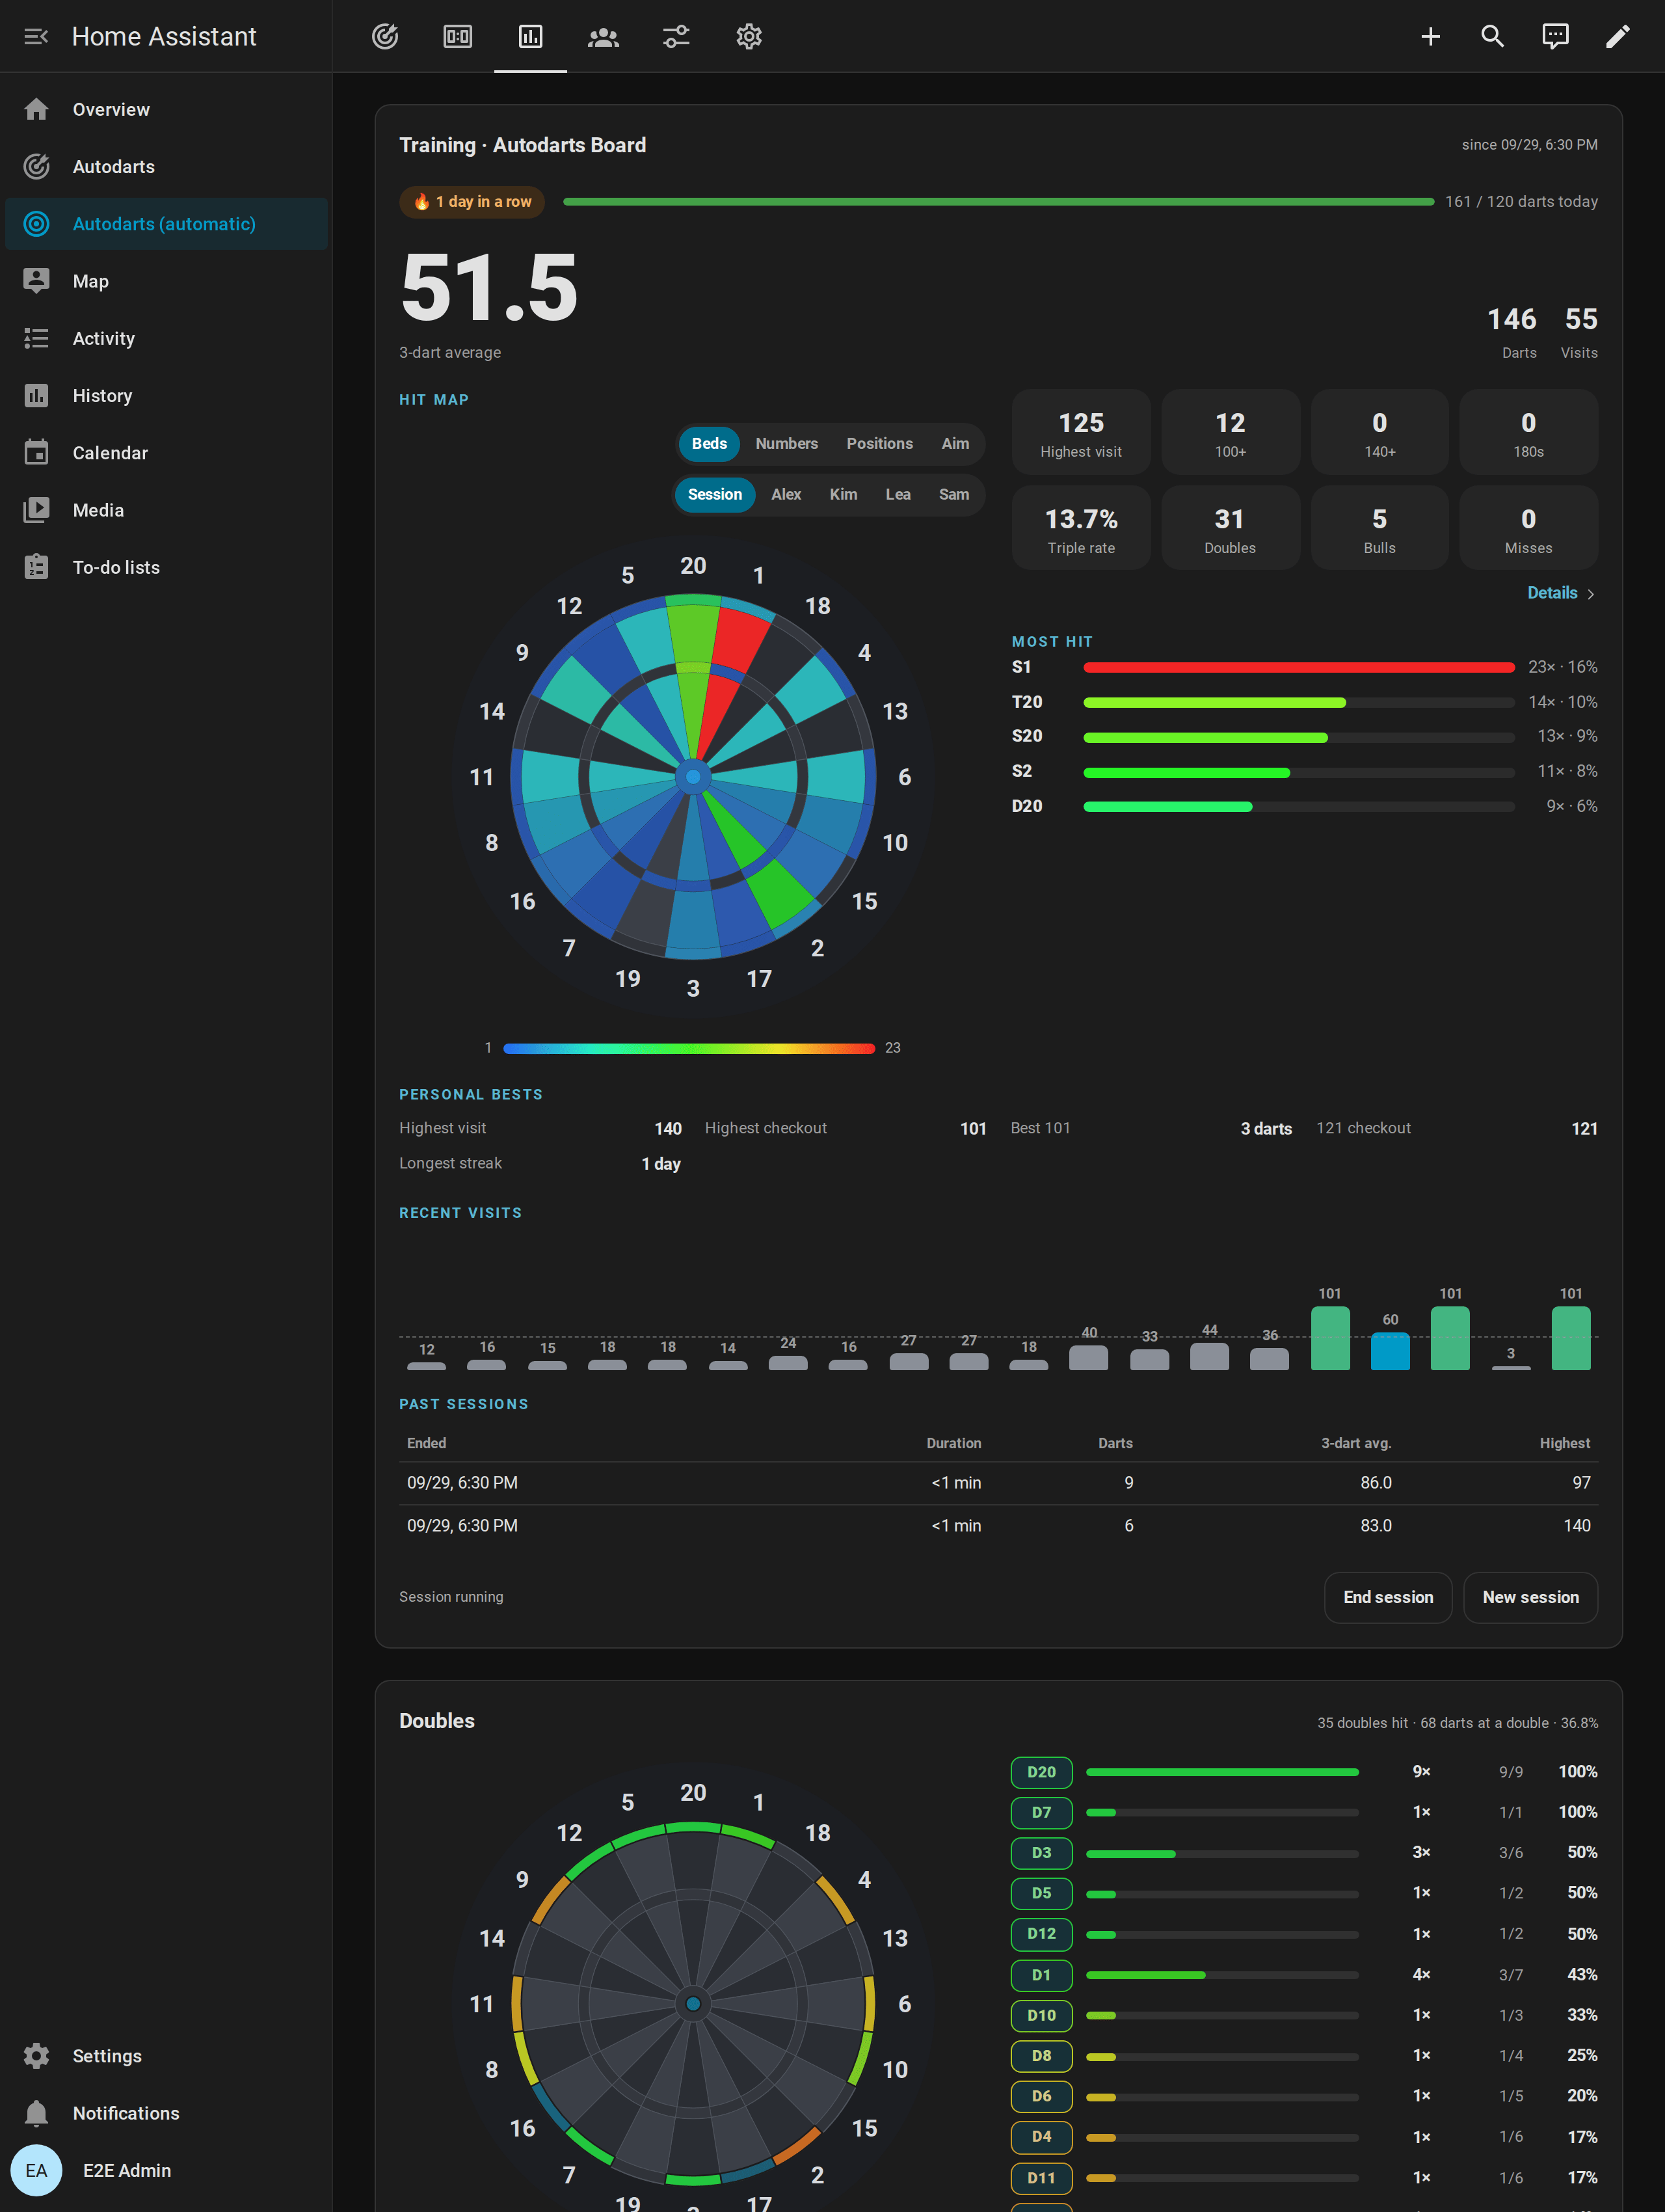Open the players group view tab
The image size is (1665, 2212).
pyautogui.click(x=604, y=37)
